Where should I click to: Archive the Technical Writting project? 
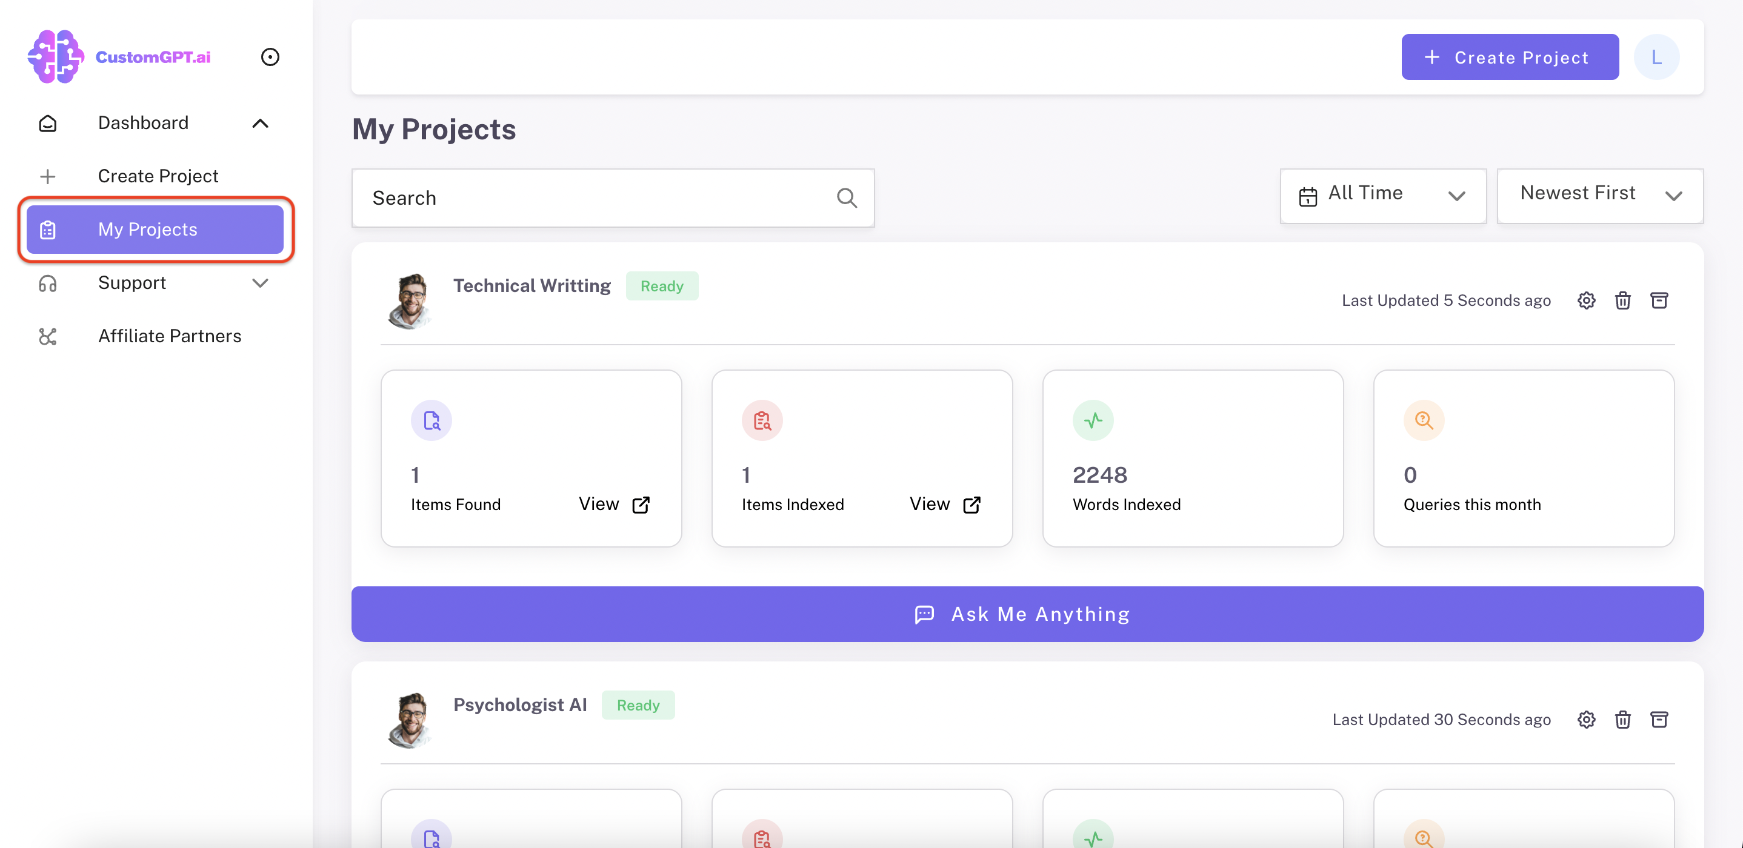click(1659, 300)
